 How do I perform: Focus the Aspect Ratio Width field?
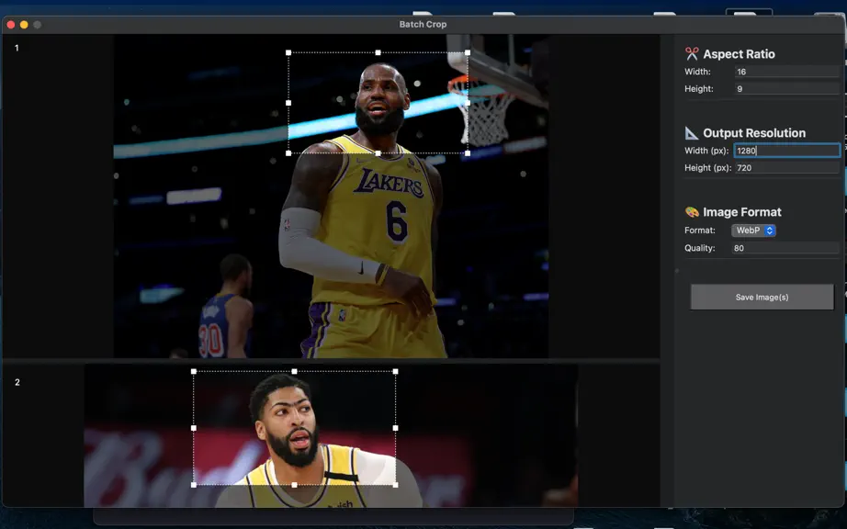(x=787, y=72)
